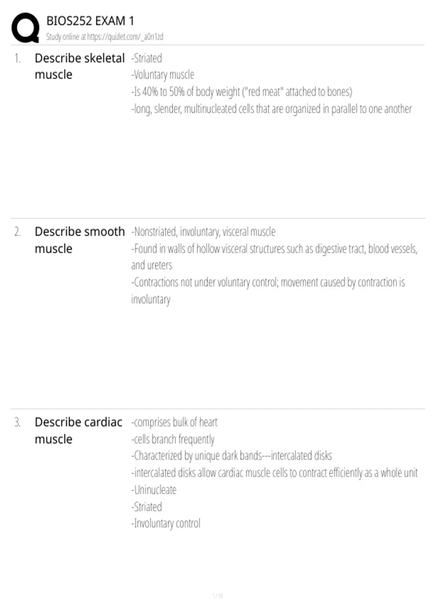Click the '40% to 50% of body weight' line
This screenshot has height=616, width=435.
click(241, 92)
